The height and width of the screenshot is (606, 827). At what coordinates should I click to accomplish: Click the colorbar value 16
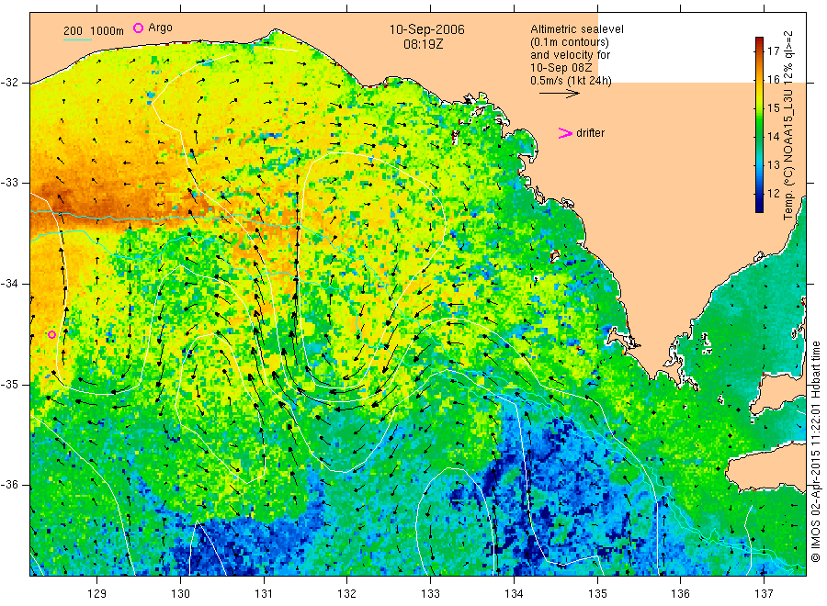click(773, 80)
